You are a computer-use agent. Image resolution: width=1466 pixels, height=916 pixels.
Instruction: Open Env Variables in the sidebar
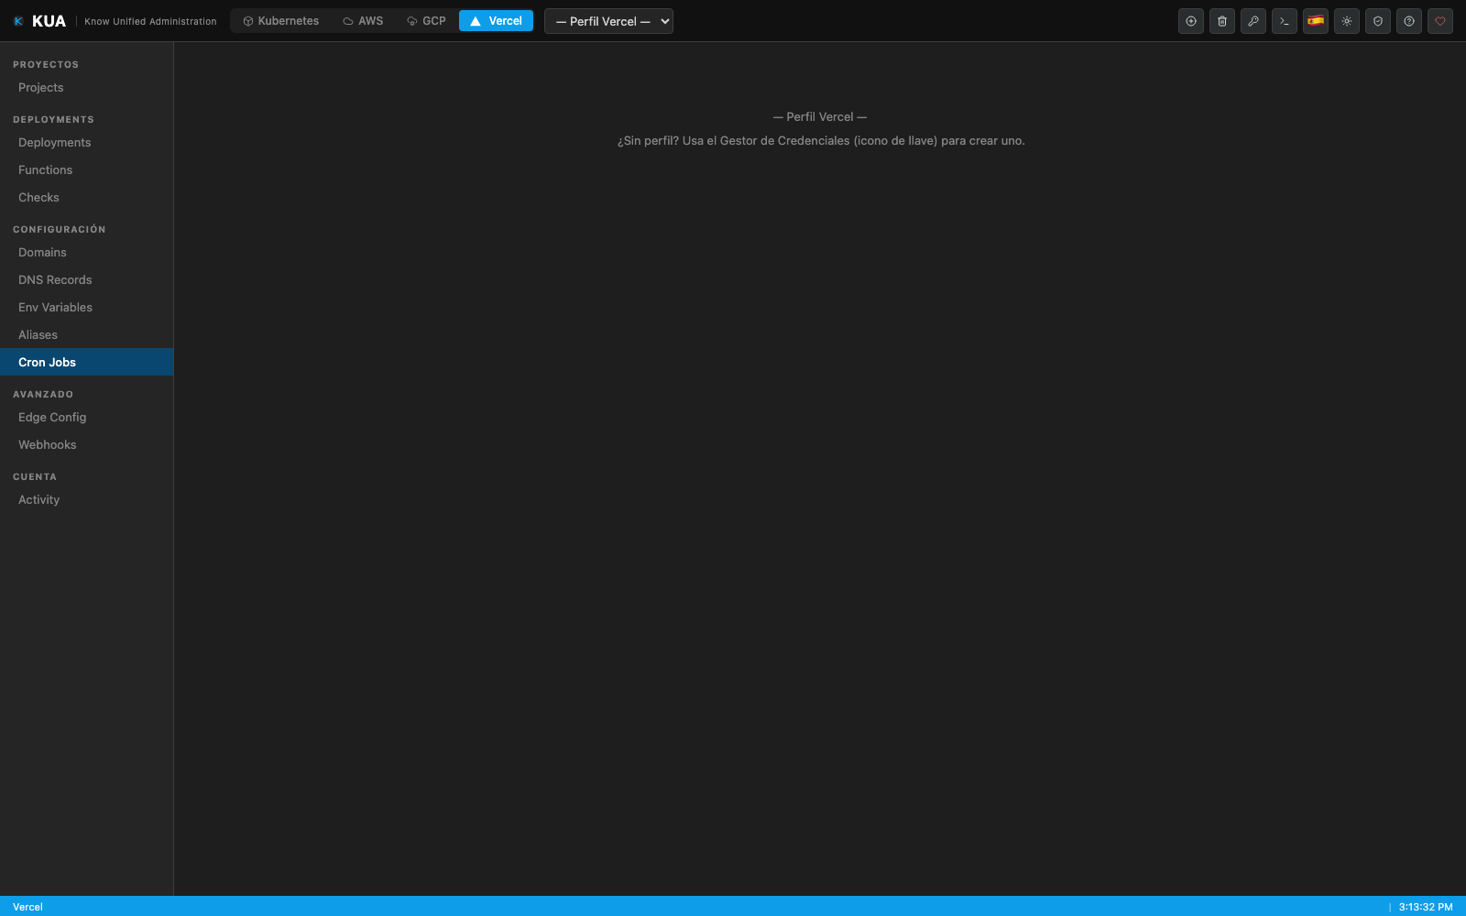point(86,308)
